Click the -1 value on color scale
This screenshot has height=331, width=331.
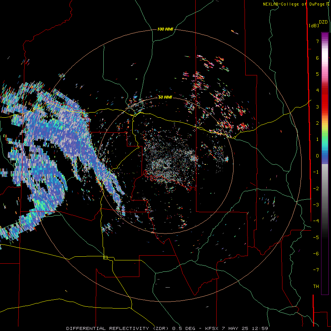click(316, 172)
